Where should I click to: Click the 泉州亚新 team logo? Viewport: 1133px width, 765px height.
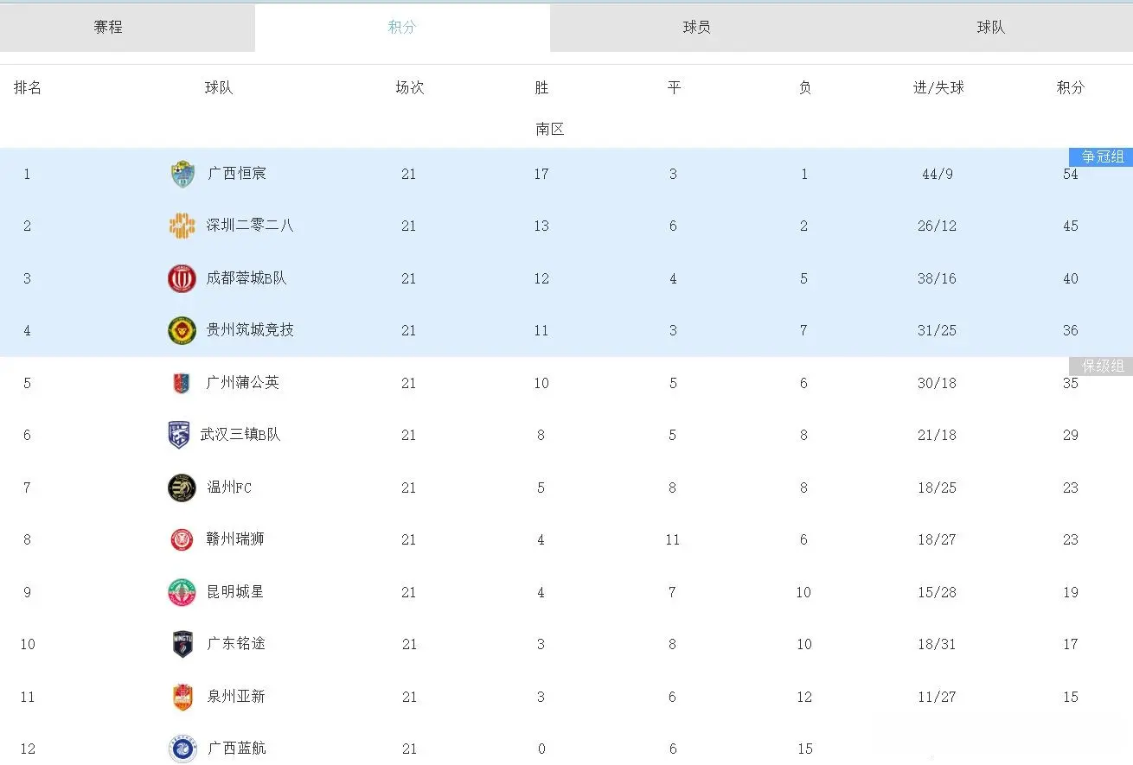pyautogui.click(x=182, y=697)
